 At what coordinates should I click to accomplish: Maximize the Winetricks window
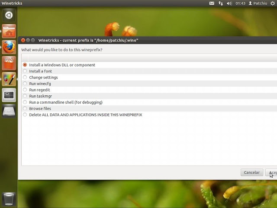point(33,40)
